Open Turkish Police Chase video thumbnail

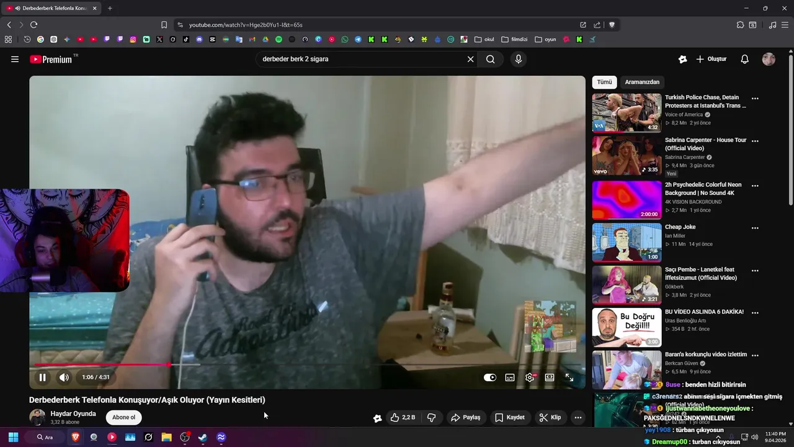[x=627, y=112]
